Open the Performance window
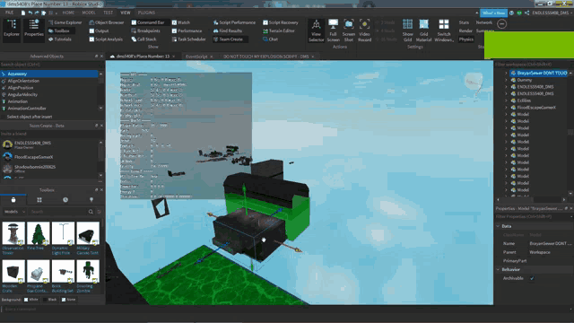 click(187, 31)
